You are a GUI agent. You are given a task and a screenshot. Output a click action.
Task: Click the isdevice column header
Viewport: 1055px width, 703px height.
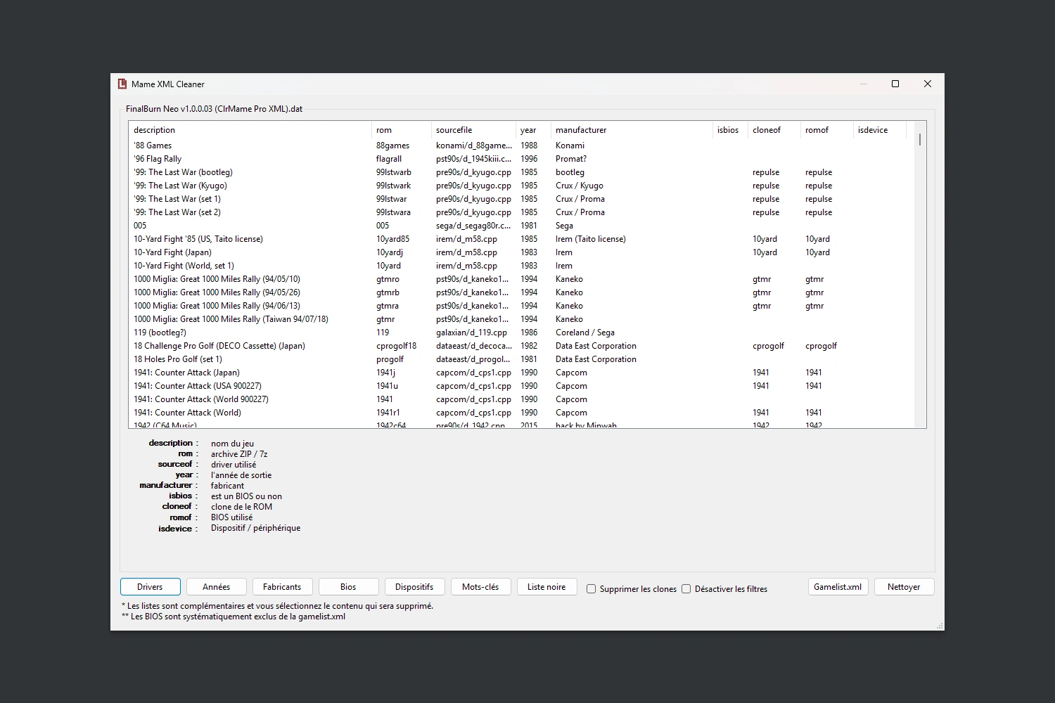click(x=880, y=130)
